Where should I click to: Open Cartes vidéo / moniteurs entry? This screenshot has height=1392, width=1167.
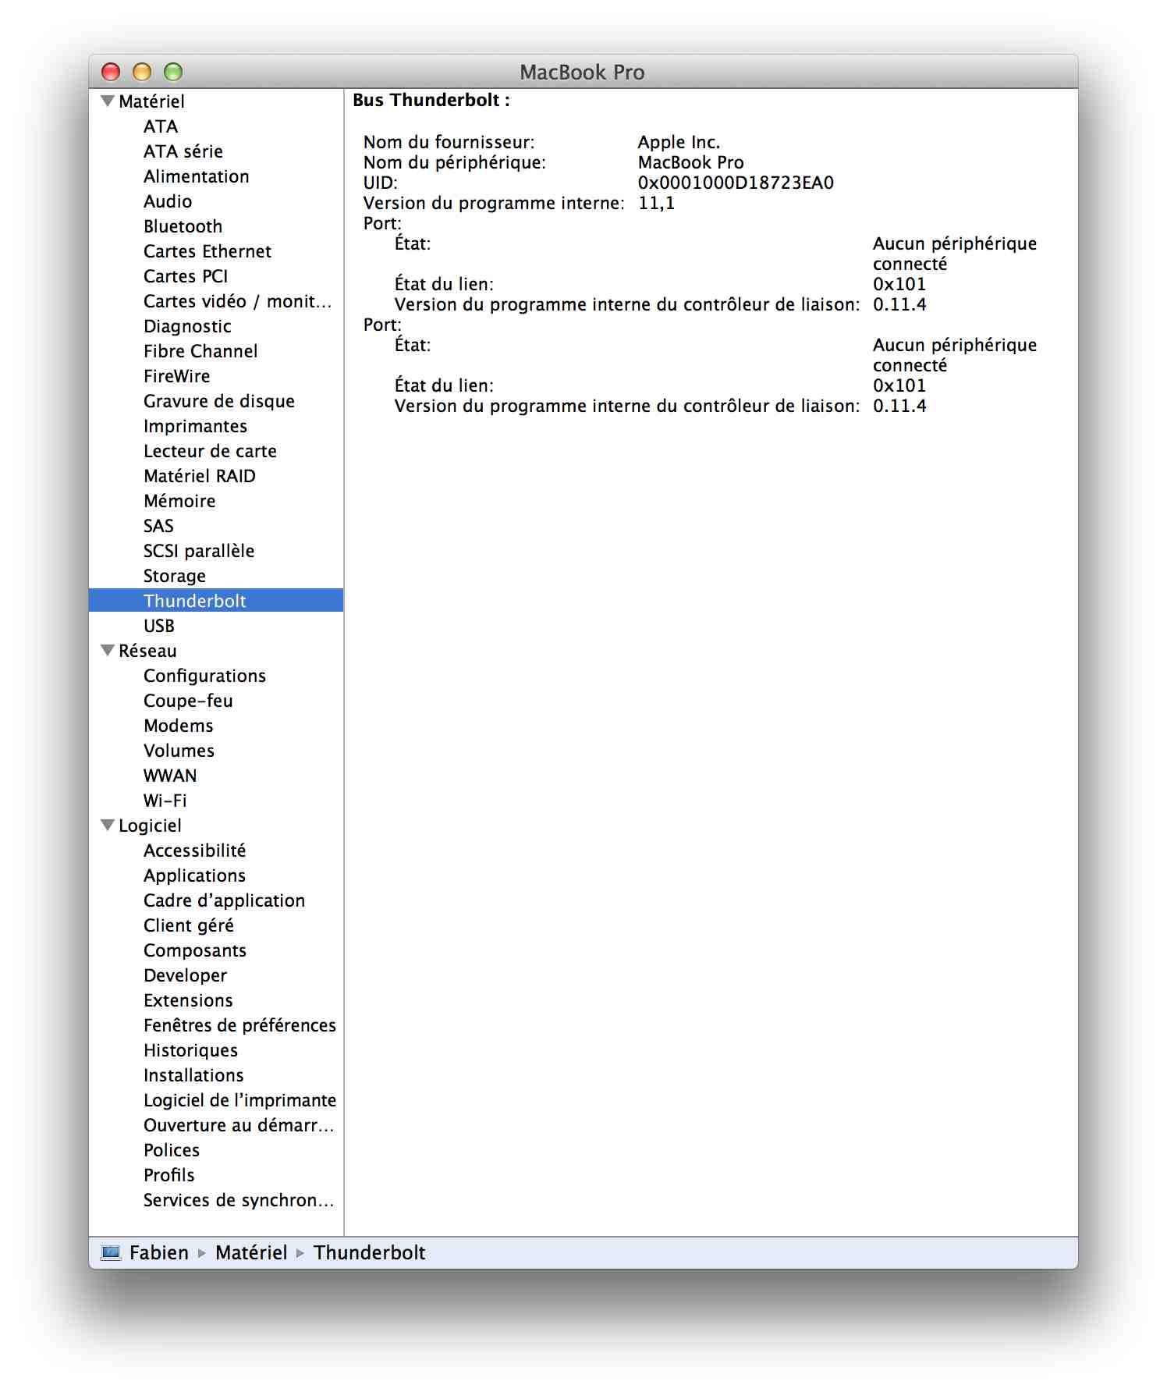[237, 301]
